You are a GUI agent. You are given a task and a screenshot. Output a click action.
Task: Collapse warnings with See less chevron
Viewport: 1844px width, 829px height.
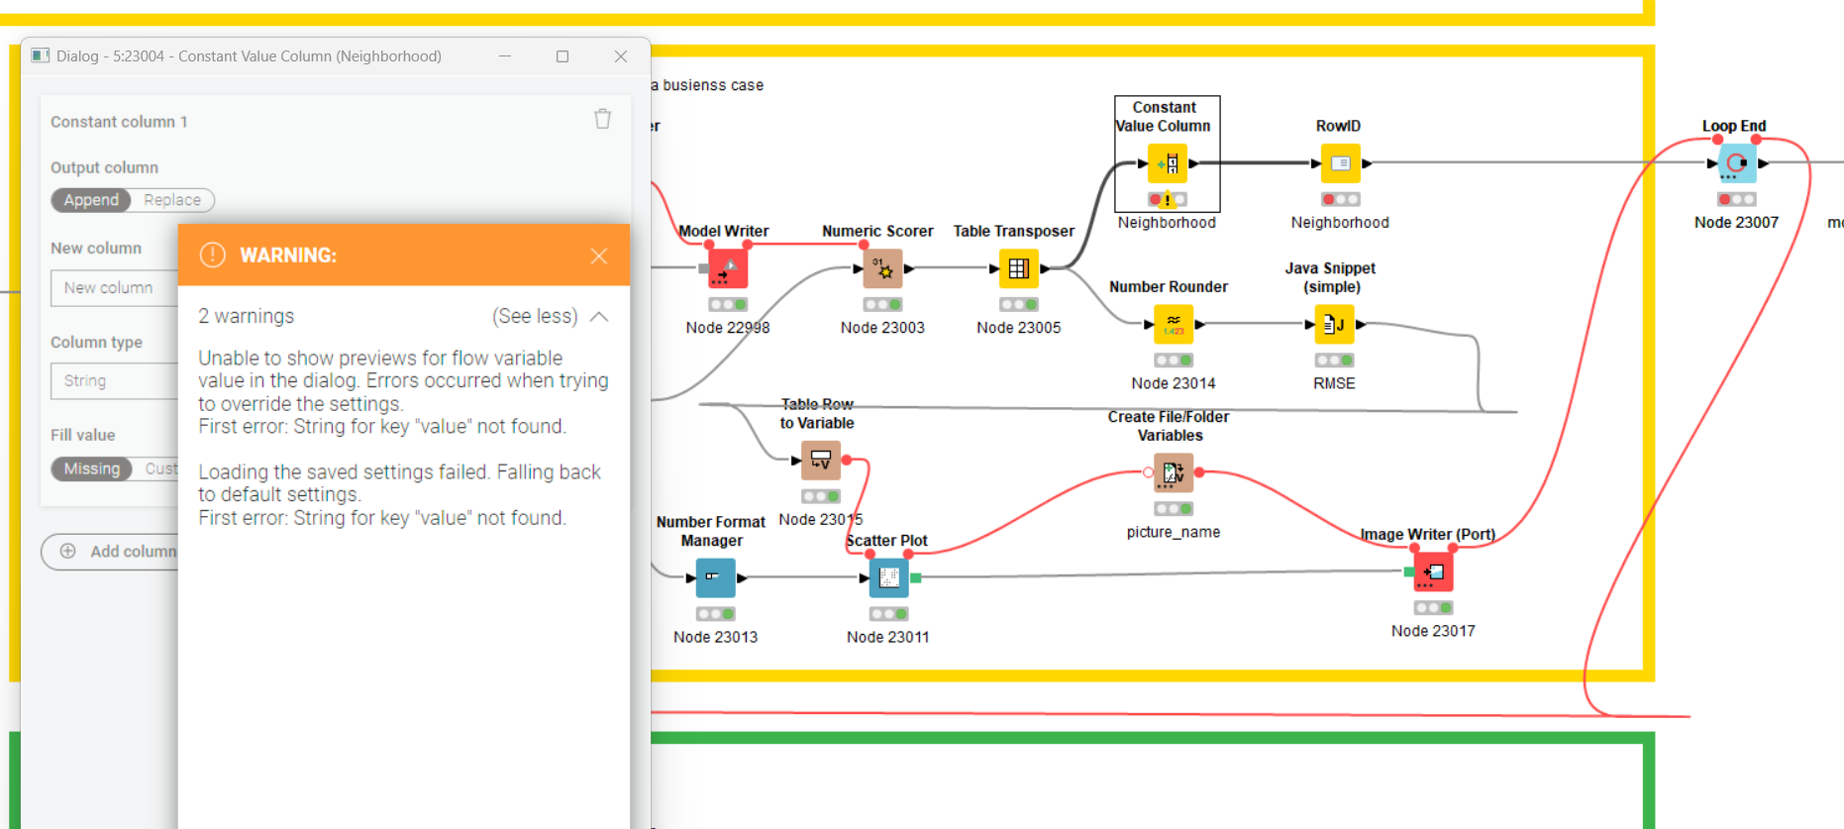(599, 317)
